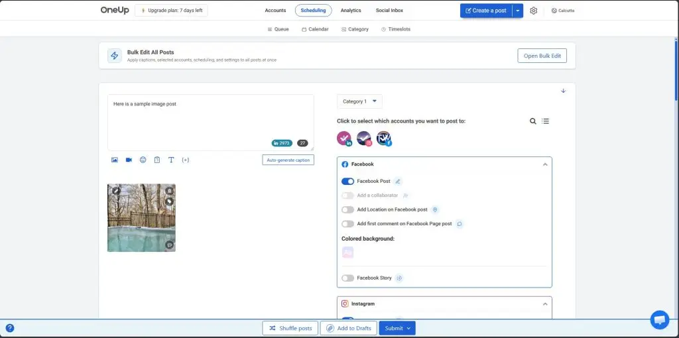Collapse the Instagram section chevron
Image resolution: width=679 pixels, height=338 pixels.
click(545, 304)
